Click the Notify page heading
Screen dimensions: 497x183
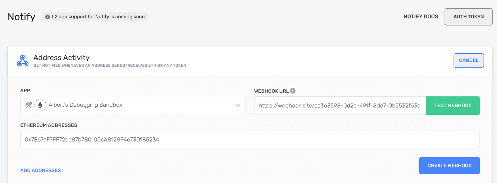click(21, 17)
